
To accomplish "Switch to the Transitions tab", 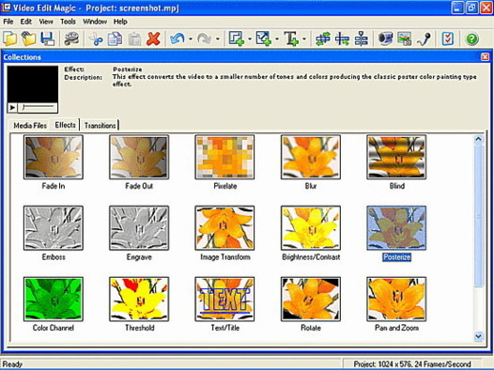I will [100, 125].
